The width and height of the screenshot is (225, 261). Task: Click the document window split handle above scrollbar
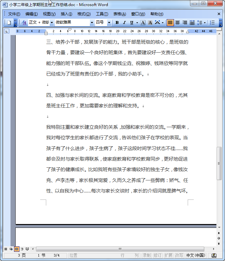pos(219,29)
